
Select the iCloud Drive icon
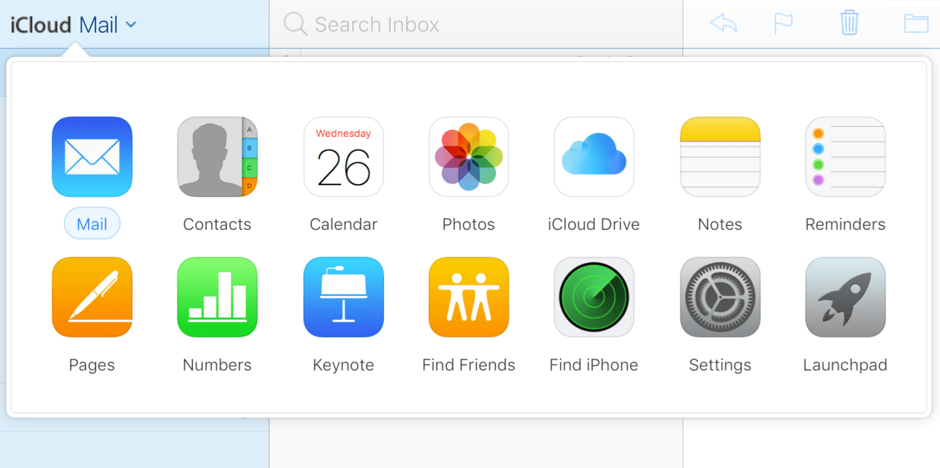click(594, 156)
